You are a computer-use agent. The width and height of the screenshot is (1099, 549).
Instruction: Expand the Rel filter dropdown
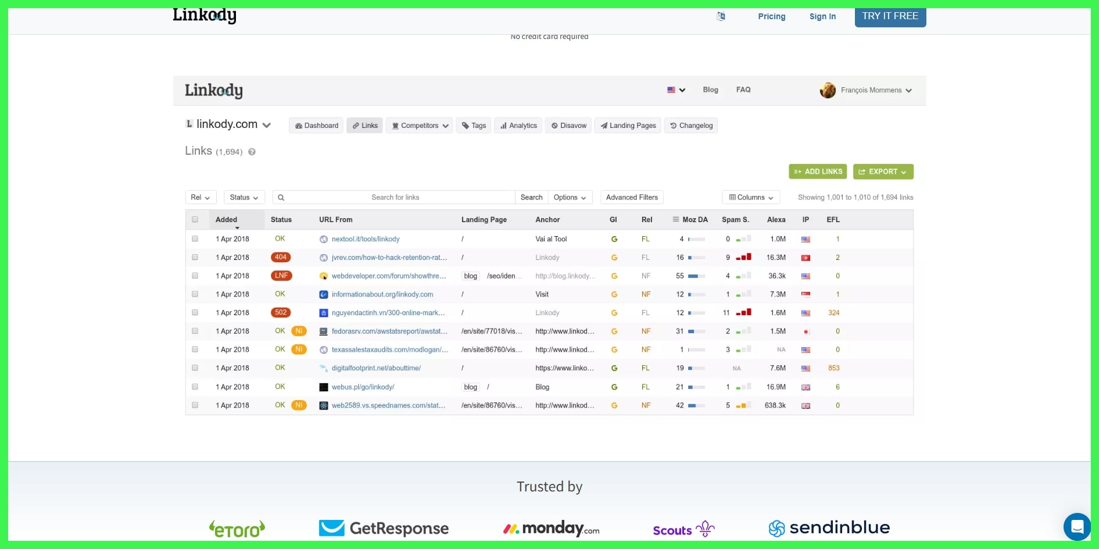[x=201, y=198]
